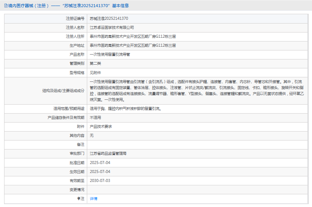The width and height of the screenshot is (312, 207).
Task: Click the 生效日期 date value
Action: click(100, 172)
